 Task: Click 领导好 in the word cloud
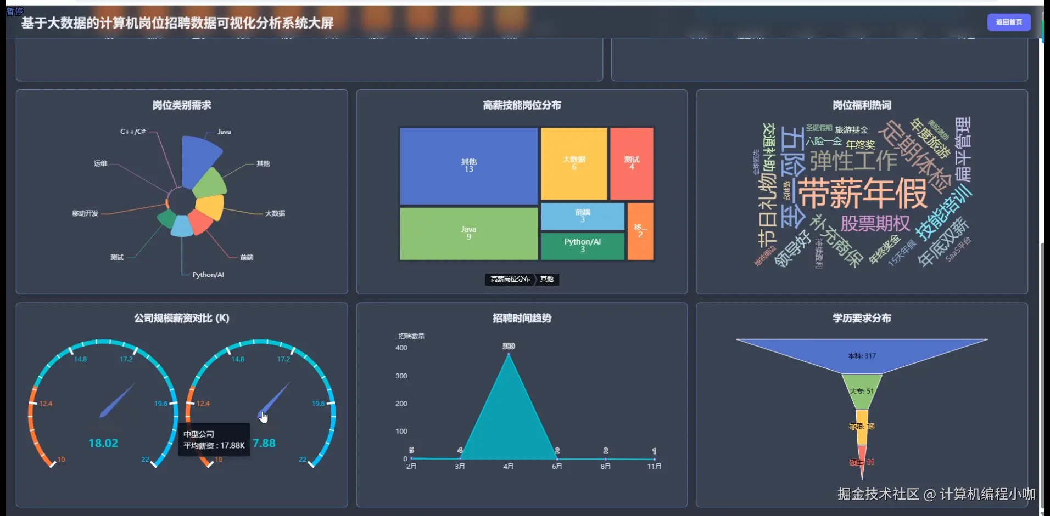click(x=792, y=248)
